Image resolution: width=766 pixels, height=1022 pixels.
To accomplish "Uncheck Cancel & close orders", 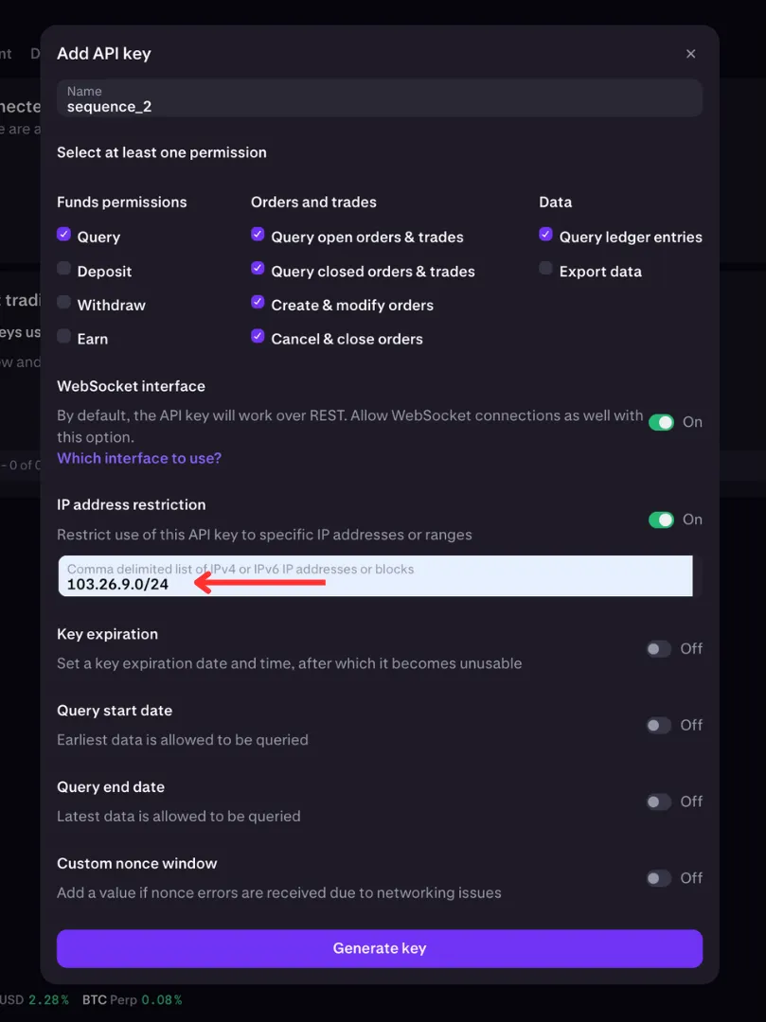I will tap(258, 336).
